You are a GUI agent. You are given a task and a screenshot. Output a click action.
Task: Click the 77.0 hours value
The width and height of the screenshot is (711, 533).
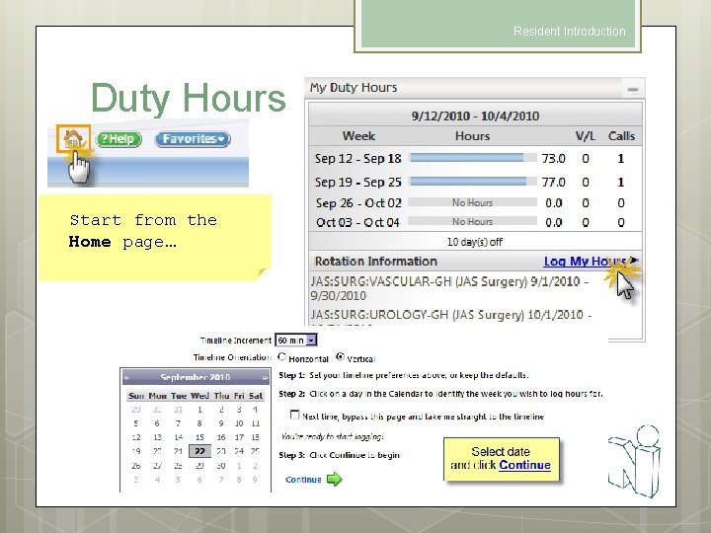(553, 183)
